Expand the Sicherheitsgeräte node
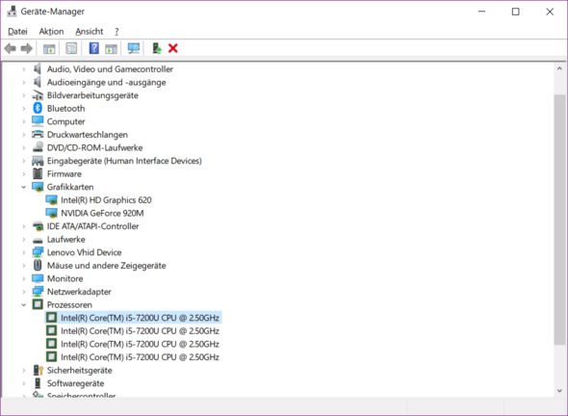This screenshot has width=568, height=416. 23,371
